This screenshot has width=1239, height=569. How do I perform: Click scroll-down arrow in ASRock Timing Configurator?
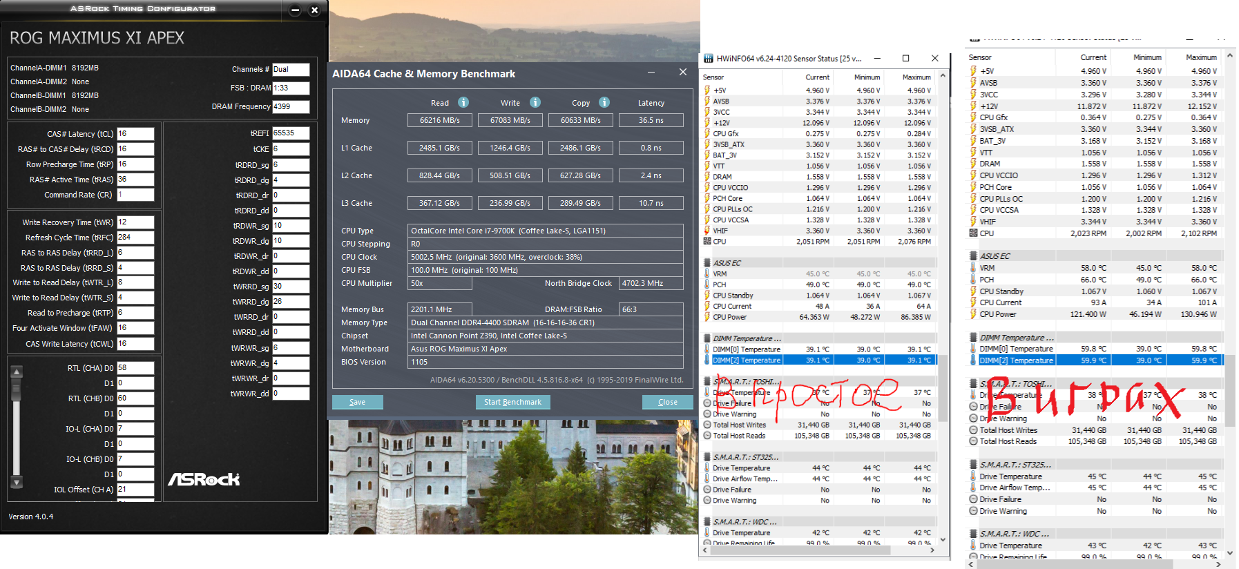coord(17,482)
